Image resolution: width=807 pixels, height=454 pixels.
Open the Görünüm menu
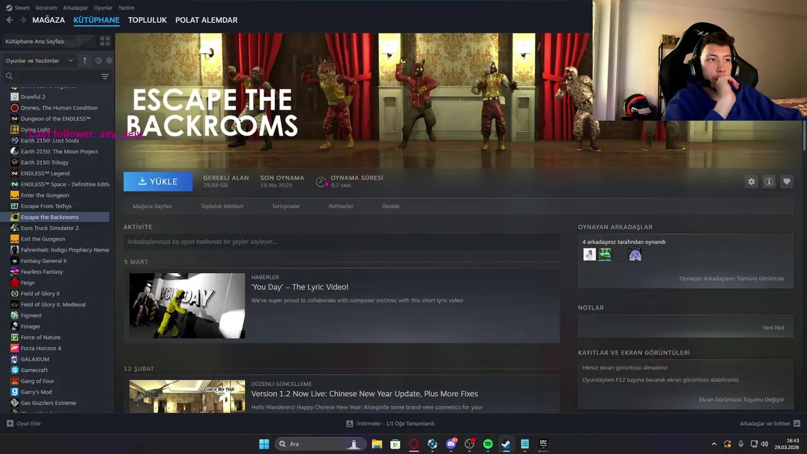tap(45, 8)
